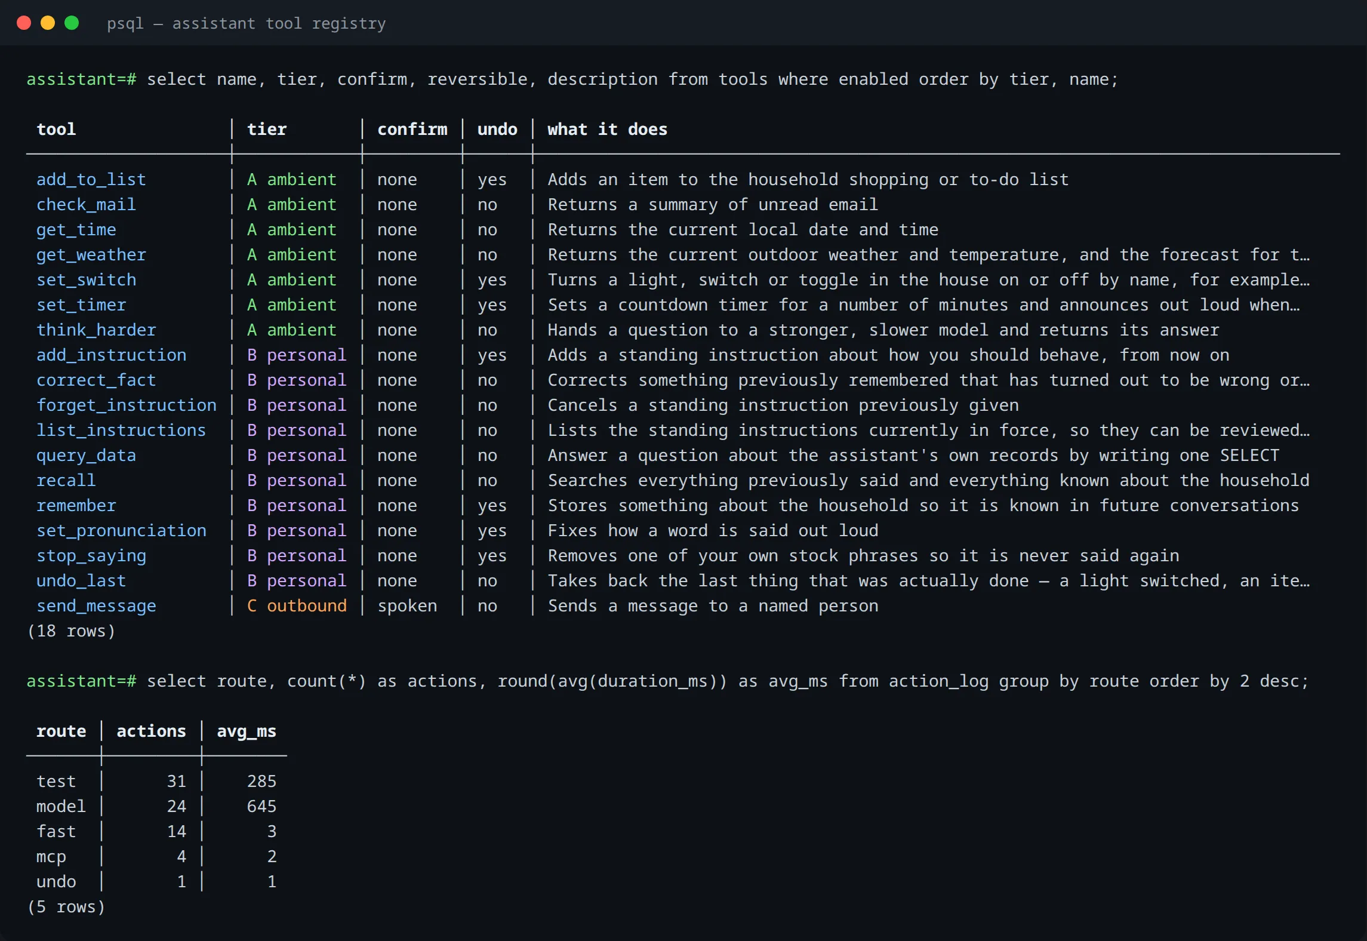Screen dimensions: 1367x941
Task: Select the think_harder tool name
Action: point(96,330)
